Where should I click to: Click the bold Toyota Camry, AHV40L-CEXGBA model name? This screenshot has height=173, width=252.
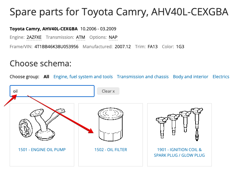tap(44, 29)
